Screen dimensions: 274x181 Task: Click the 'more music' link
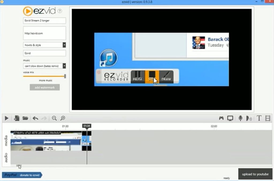[45, 80]
